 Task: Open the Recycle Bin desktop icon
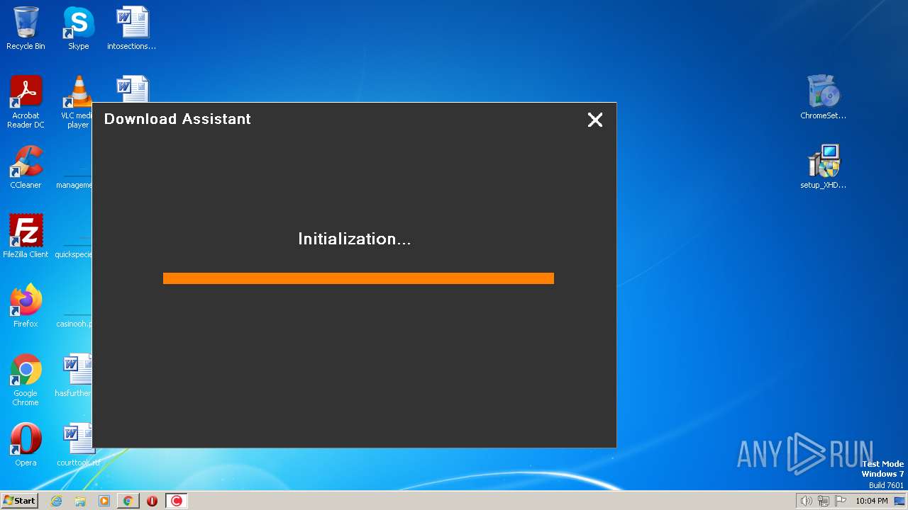click(x=26, y=28)
